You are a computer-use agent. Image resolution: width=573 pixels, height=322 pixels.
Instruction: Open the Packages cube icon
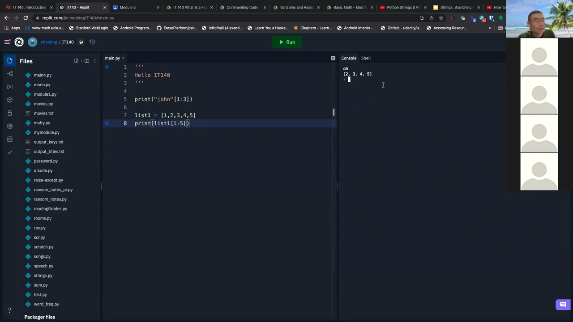pos(10,100)
